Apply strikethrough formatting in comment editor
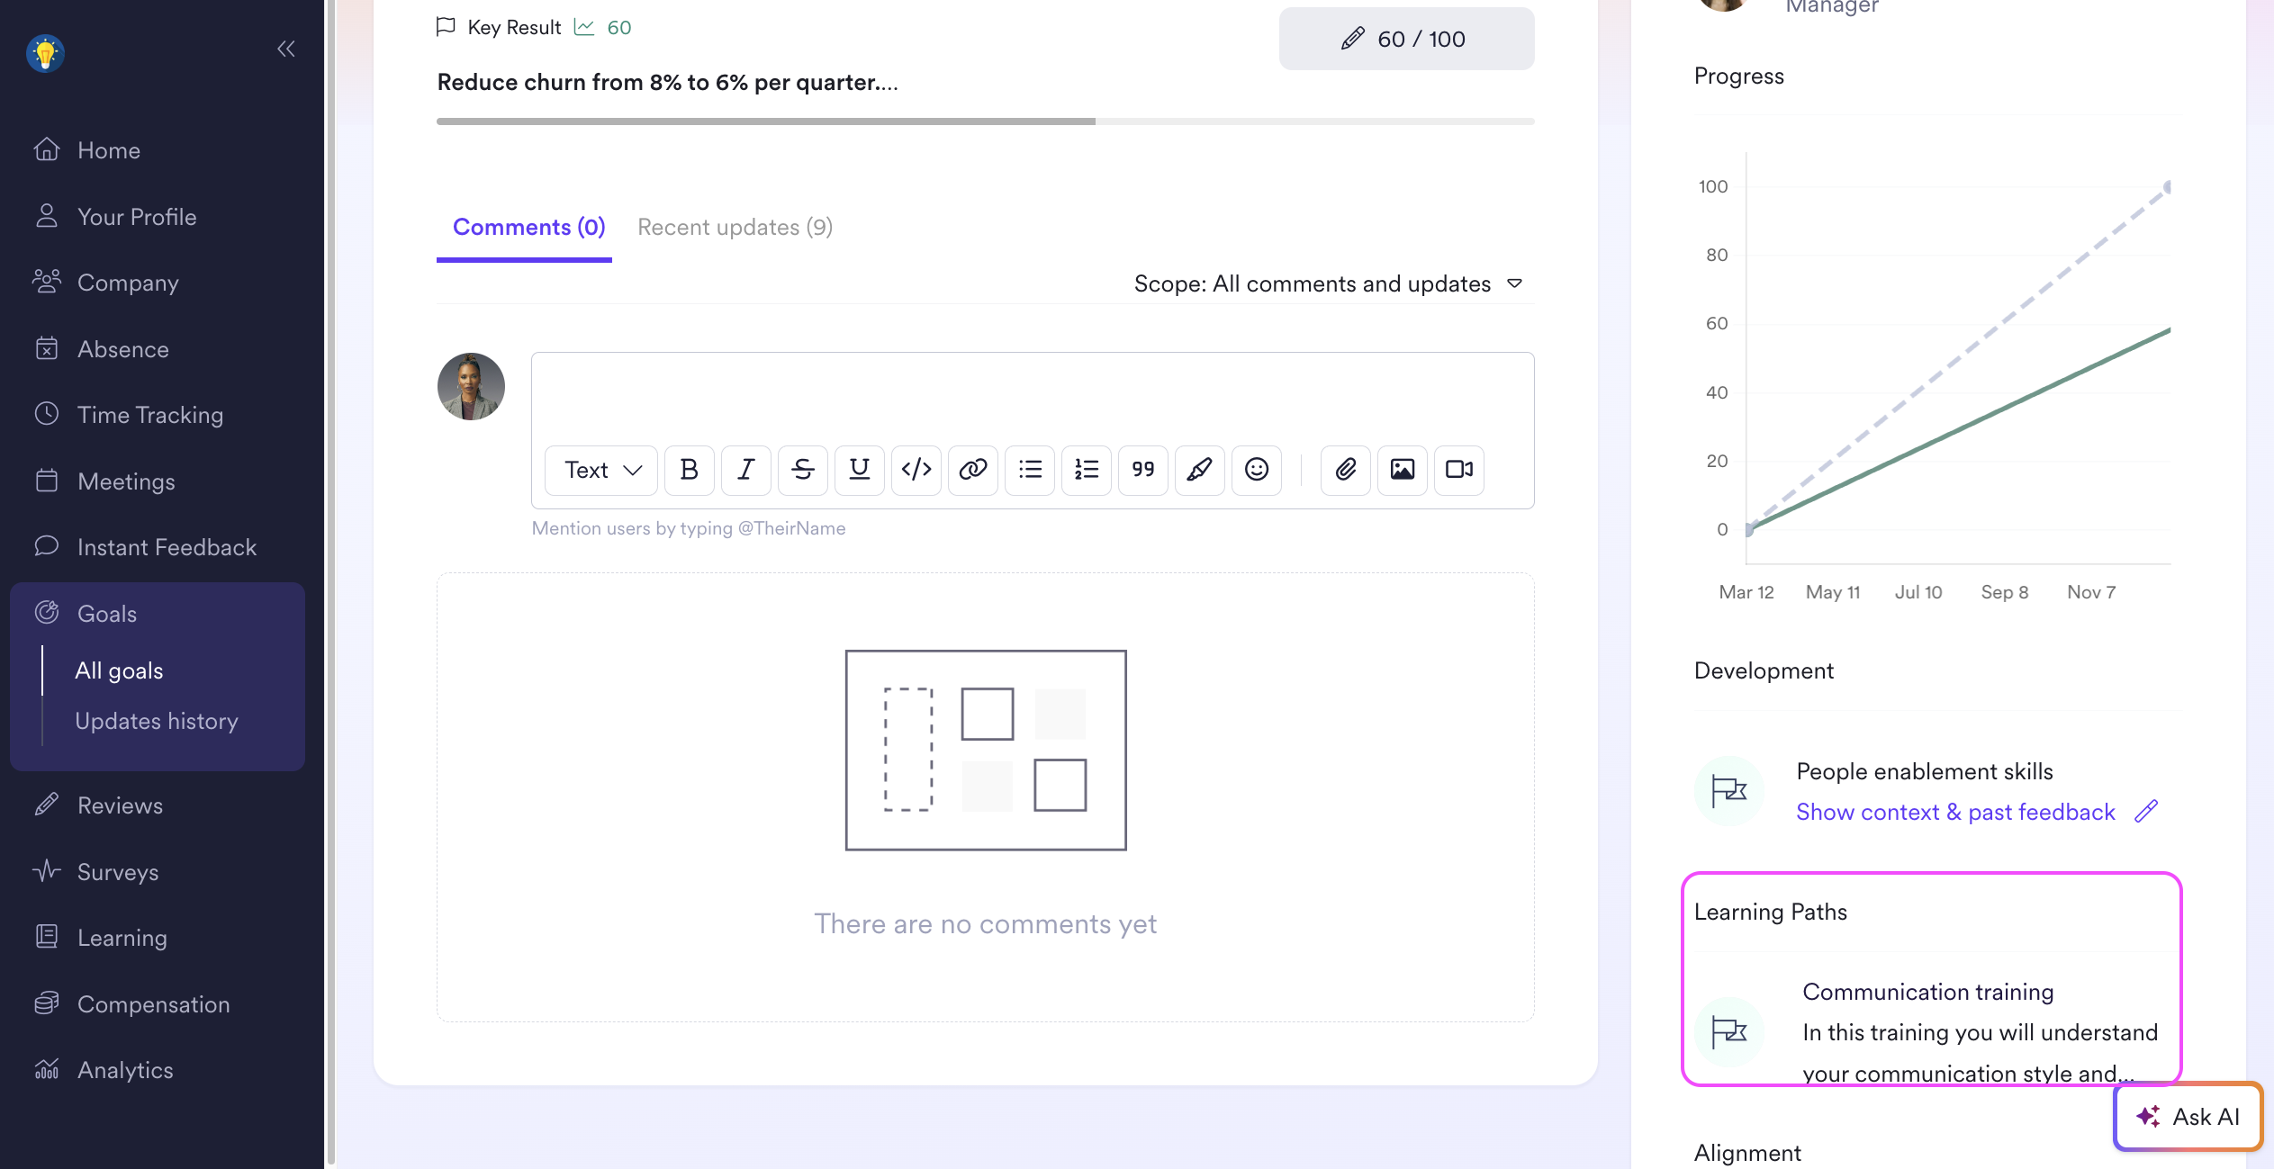 coord(802,470)
